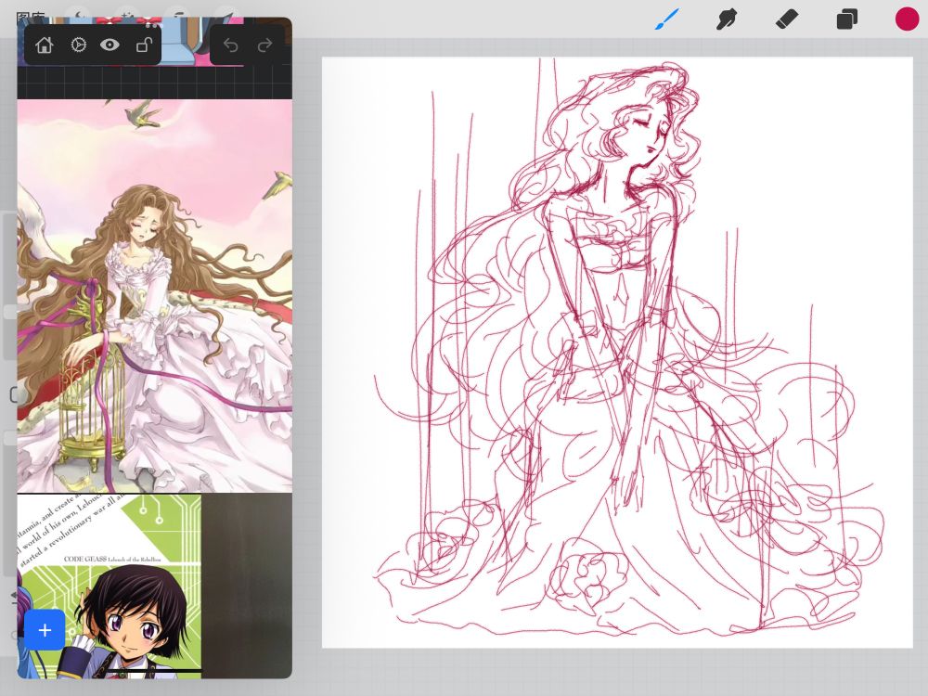This screenshot has height=696, width=928.
Task: Open the crimson active color swatch
Action: point(907,19)
